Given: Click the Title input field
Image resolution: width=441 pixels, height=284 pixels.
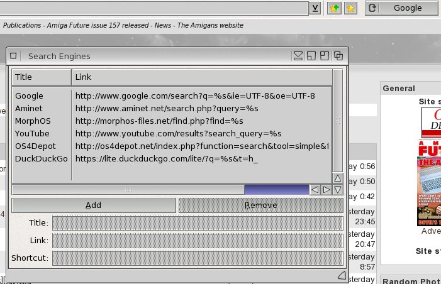Looking at the screenshot, I should pyautogui.click(x=198, y=223).
